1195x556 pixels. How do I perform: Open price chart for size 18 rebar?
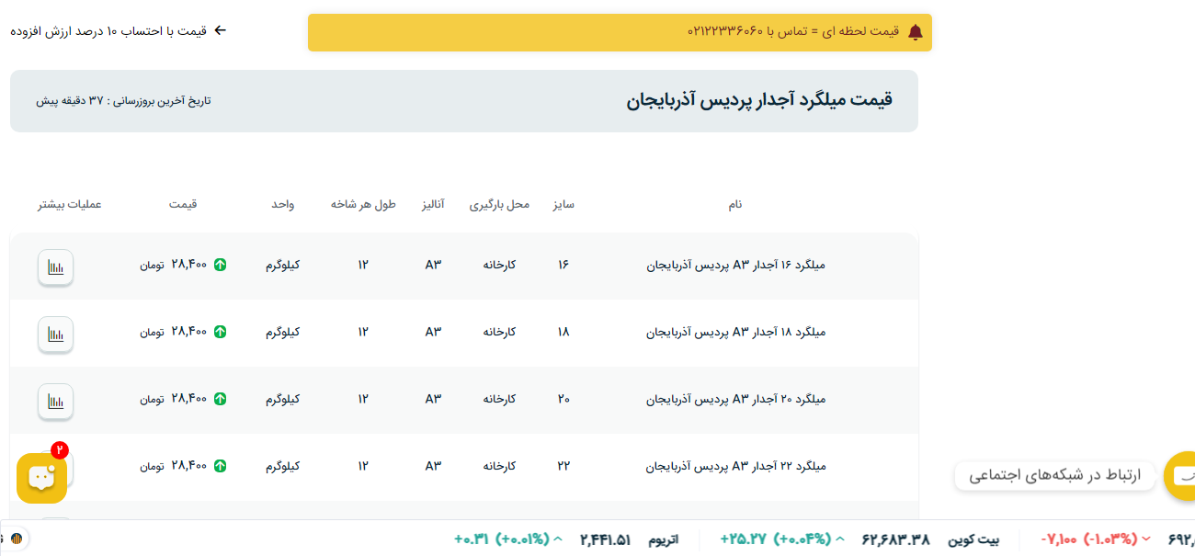click(x=55, y=335)
